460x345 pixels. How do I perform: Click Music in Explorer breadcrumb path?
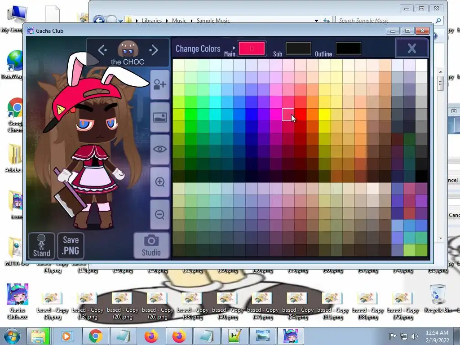point(179,21)
